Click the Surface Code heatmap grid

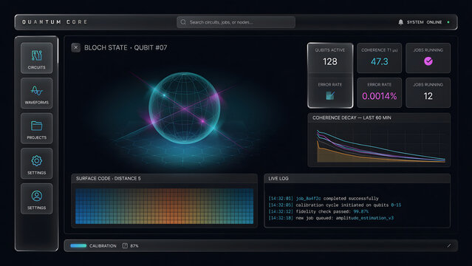(165, 206)
